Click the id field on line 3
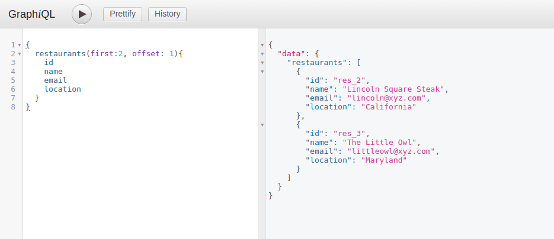The image size is (554, 239). click(49, 63)
